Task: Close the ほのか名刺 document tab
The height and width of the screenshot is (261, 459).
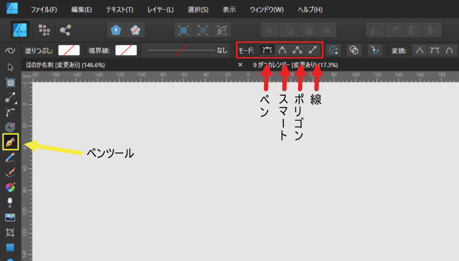Action: (x=240, y=65)
